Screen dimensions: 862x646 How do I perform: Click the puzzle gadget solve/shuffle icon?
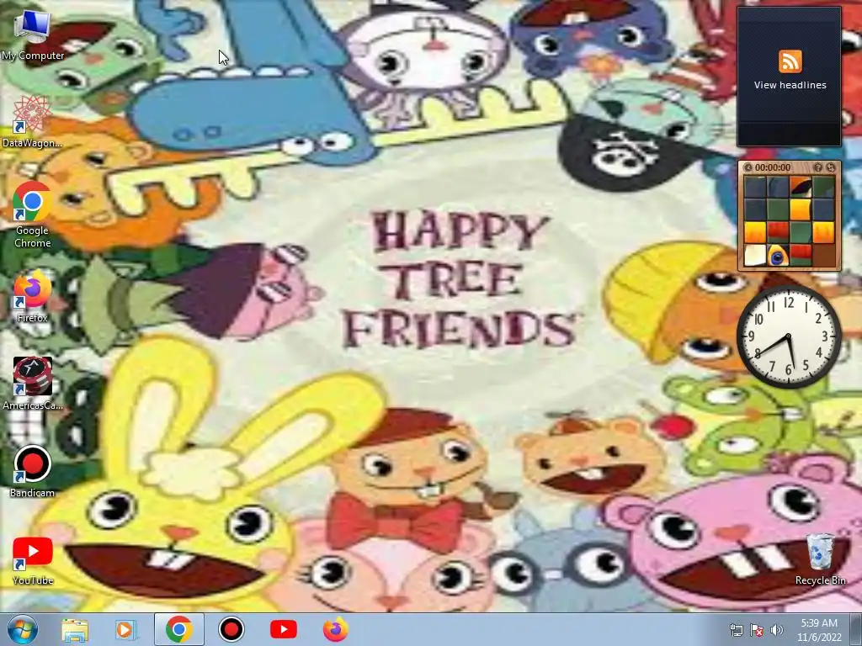[x=831, y=167]
